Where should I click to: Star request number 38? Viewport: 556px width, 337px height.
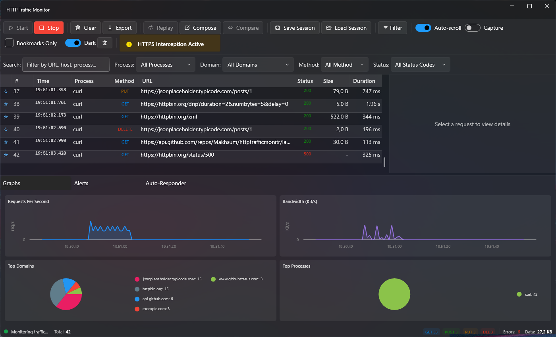click(x=6, y=104)
